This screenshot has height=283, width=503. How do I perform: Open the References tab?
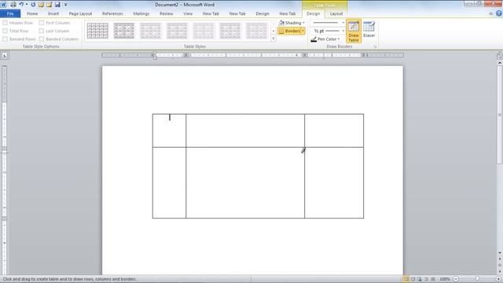(112, 13)
